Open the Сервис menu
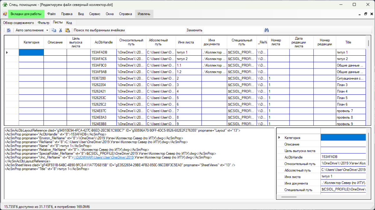Viewport: 375px width, 210px height. pos(95,14)
